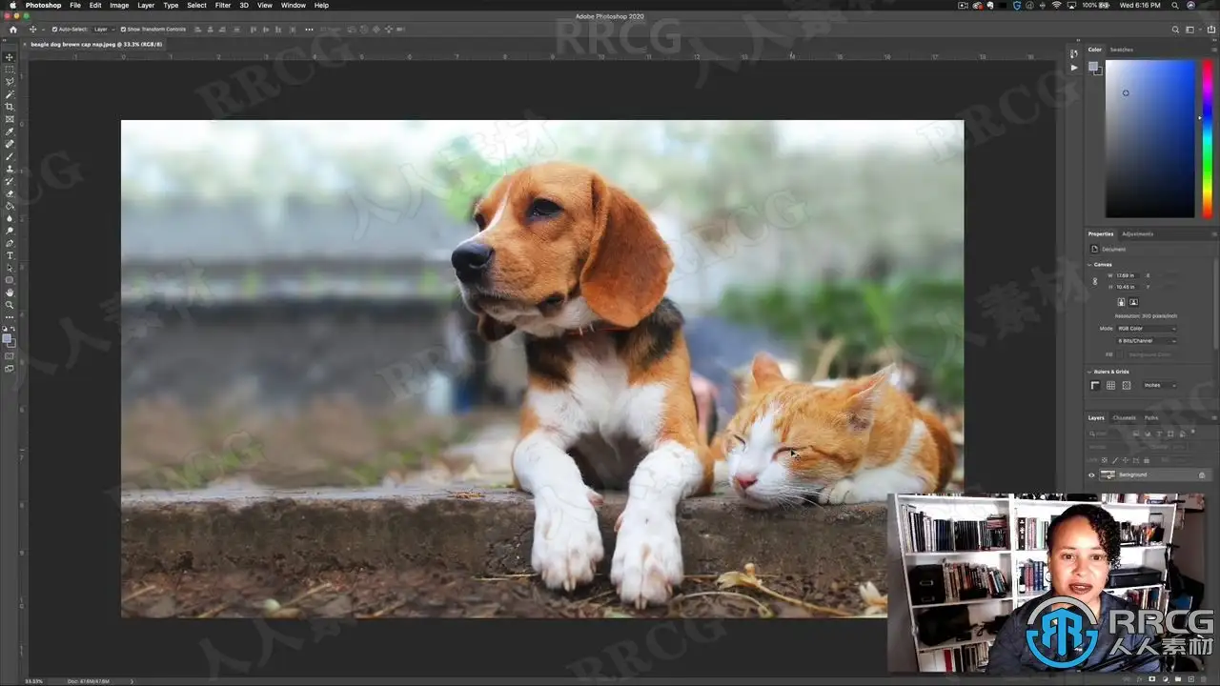Collapse the Rulers & Grids section

pyautogui.click(x=1090, y=372)
